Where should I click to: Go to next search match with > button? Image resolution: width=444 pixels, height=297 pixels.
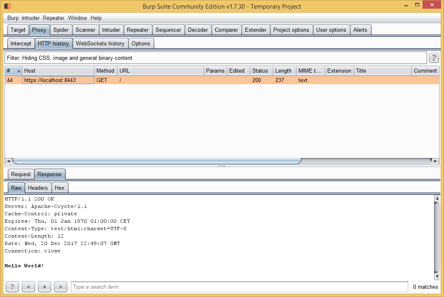pyautogui.click(x=61, y=287)
